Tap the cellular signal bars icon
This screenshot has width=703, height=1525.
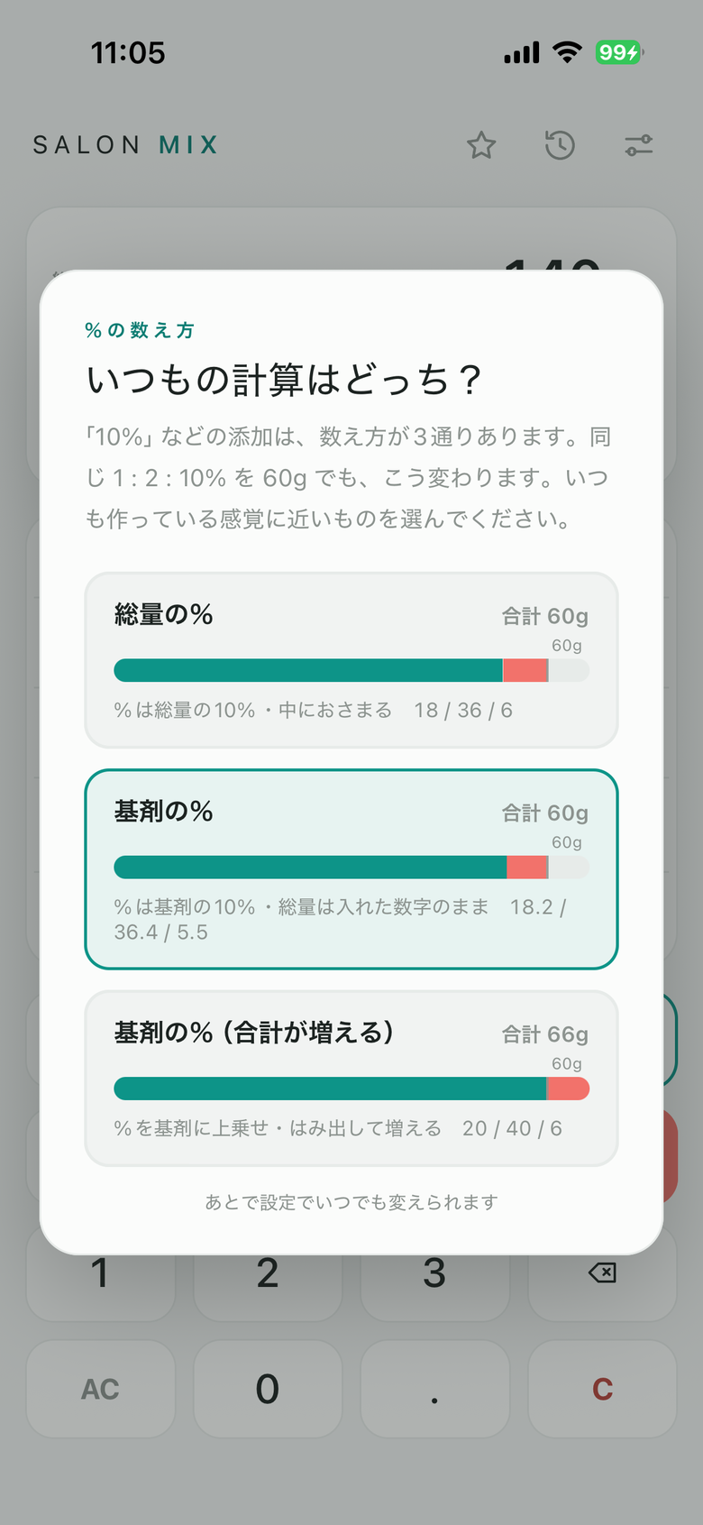(522, 53)
